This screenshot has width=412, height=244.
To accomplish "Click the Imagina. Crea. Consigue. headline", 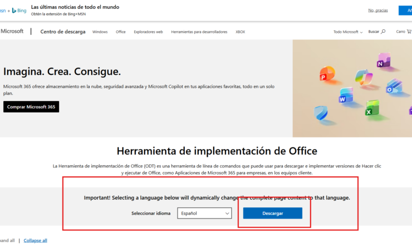I will point(62,72).
